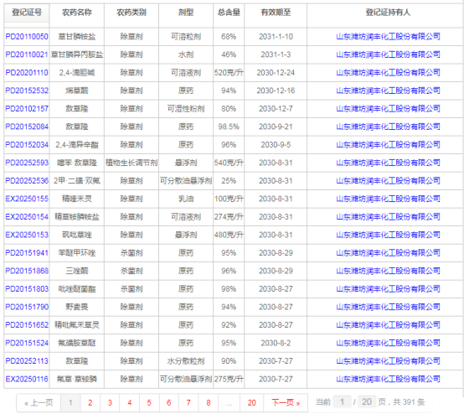Open registration PD20110021 link
This screenshot has height=414, width=464.
tap(27, 54)
